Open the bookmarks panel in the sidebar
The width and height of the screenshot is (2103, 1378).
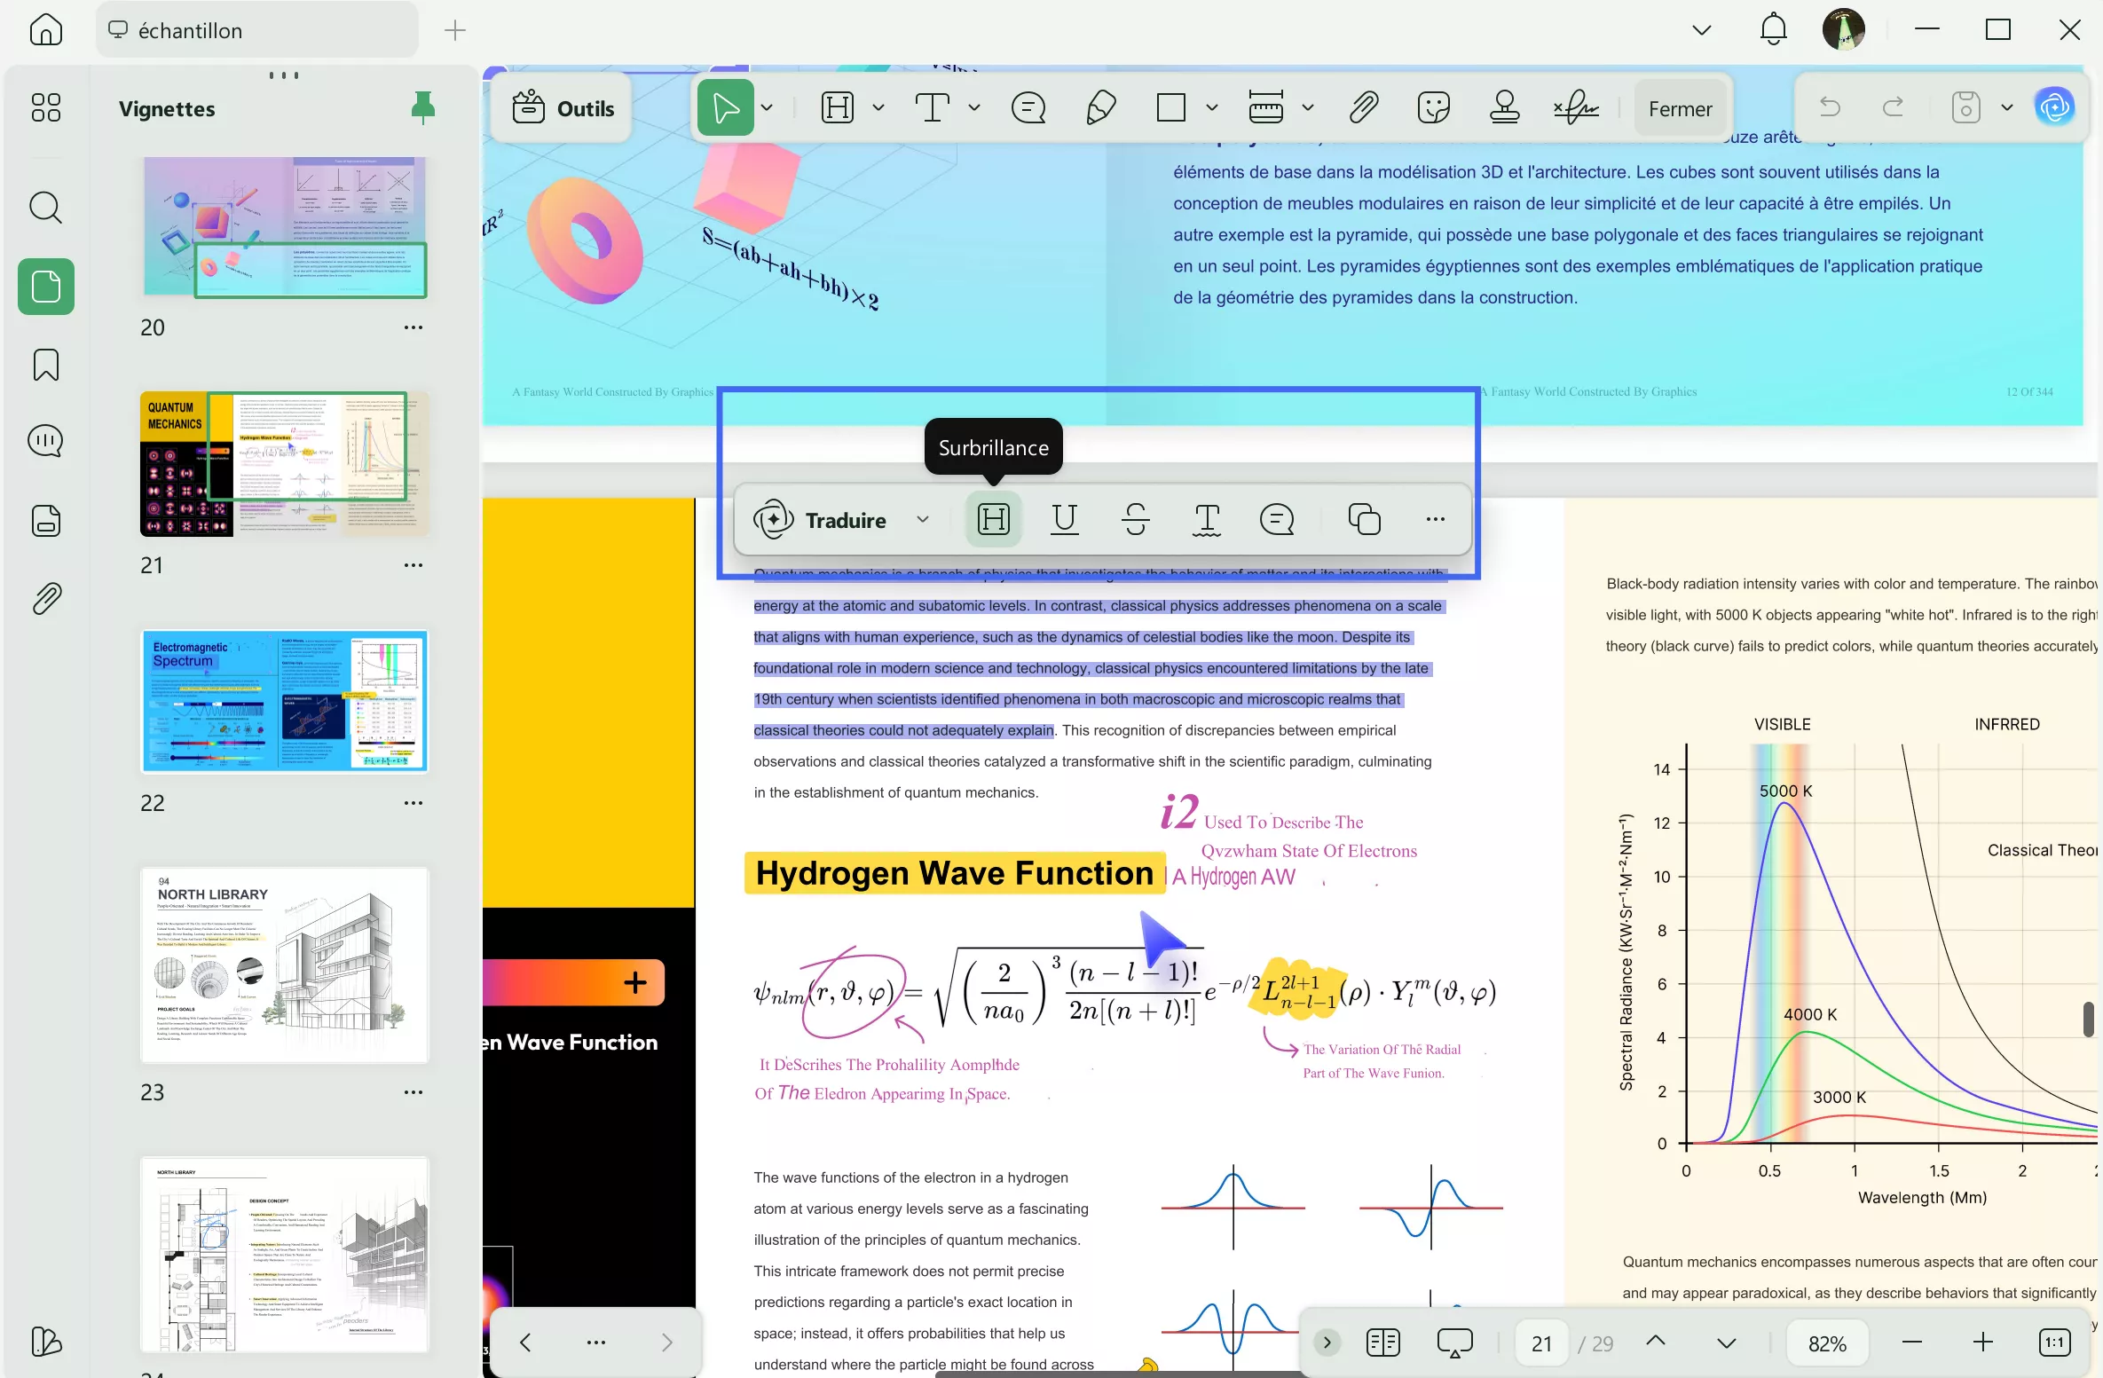[45, 365]
